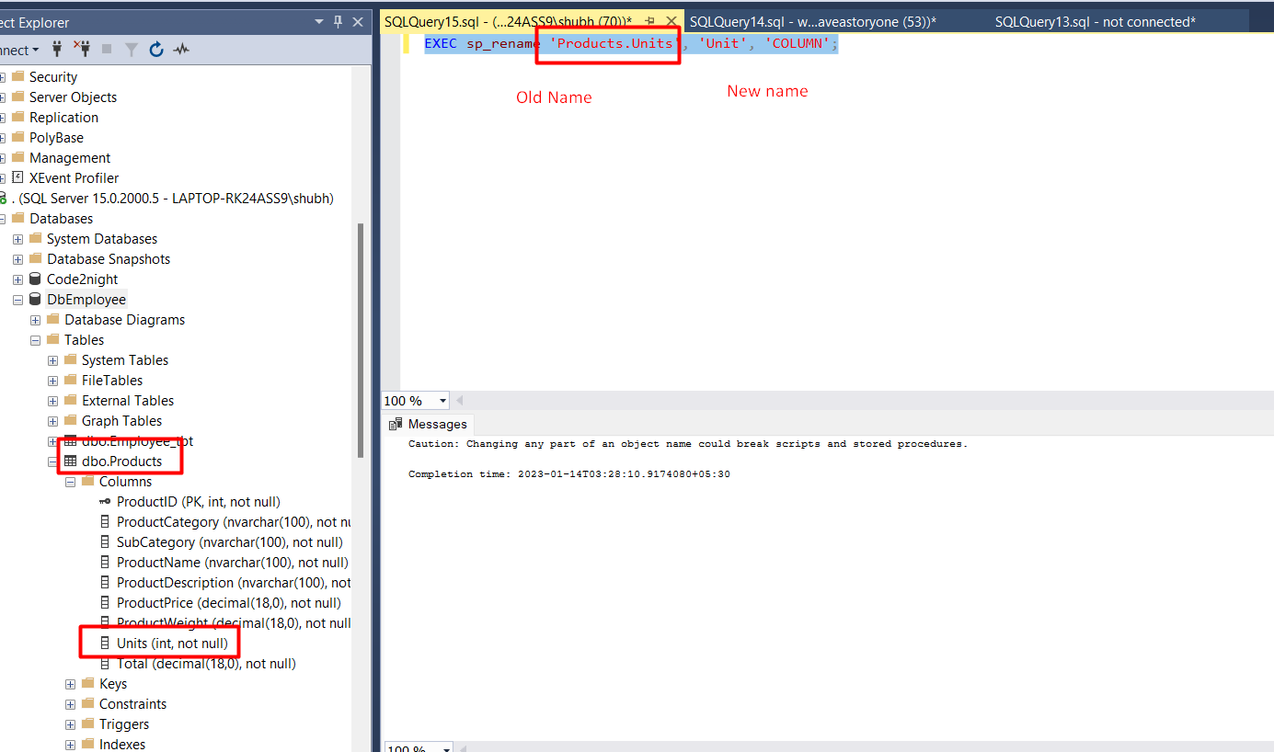Expand the System Tables node
The height and width of the screenshot is (752, 1274).
[52, 360]
